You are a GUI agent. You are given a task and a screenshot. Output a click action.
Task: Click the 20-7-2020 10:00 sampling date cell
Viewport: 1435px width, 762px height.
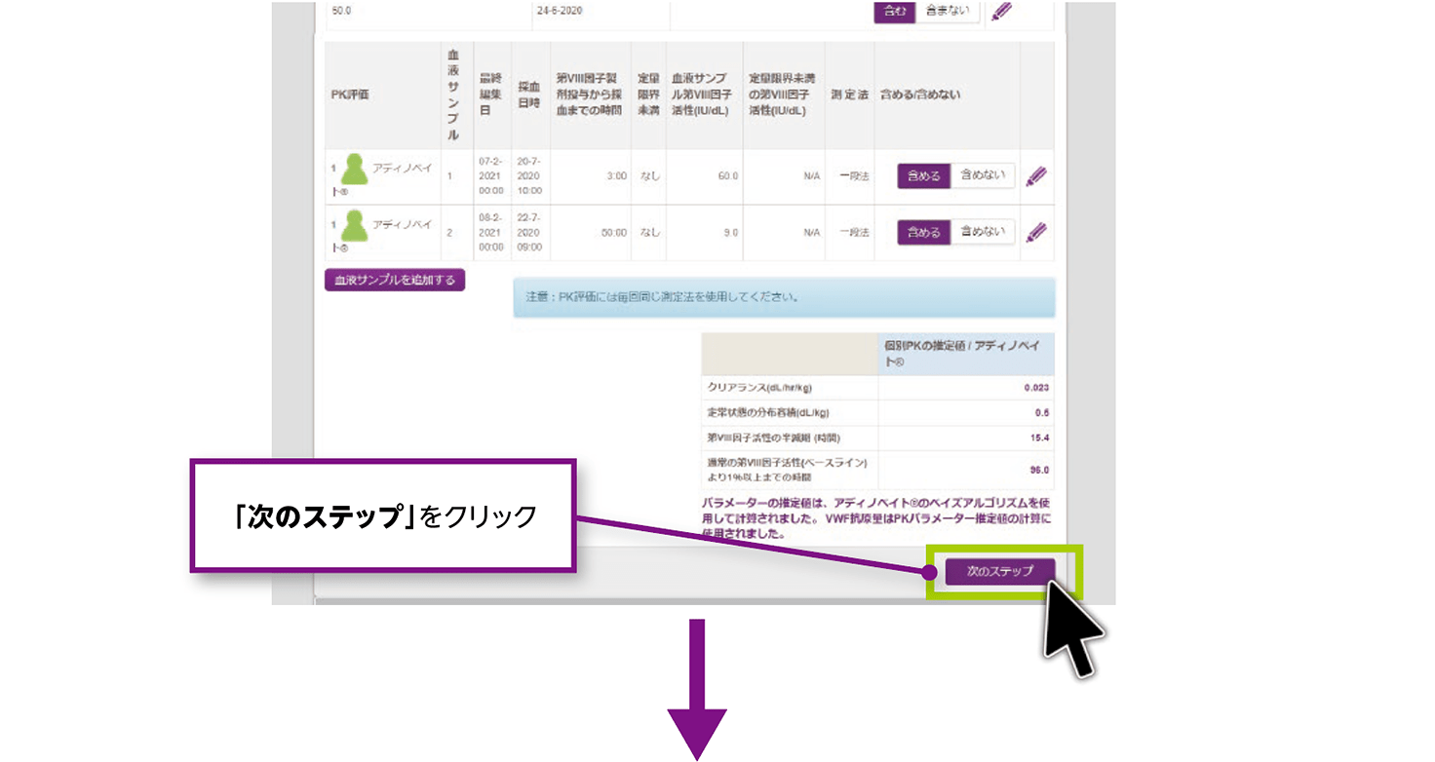529,176
